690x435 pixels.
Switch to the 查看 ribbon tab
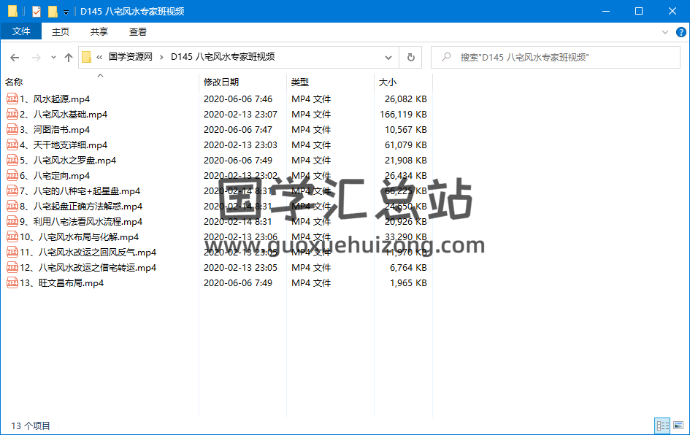coord(138,31)
